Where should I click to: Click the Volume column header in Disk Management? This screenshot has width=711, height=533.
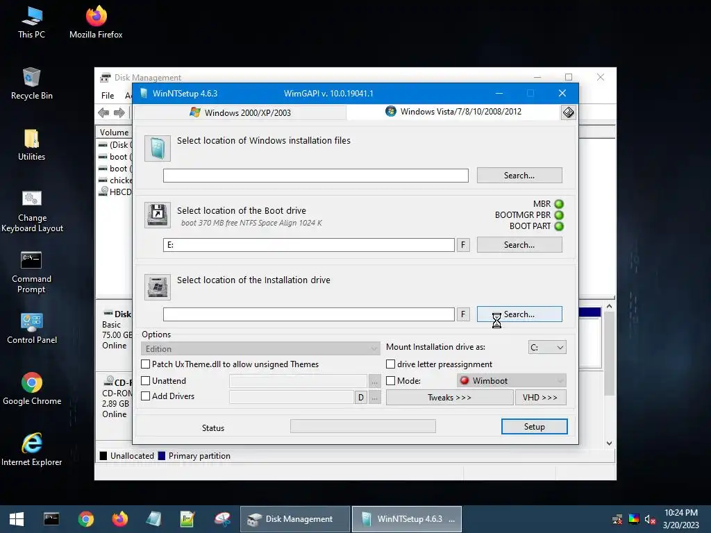[x=114, y=133]
